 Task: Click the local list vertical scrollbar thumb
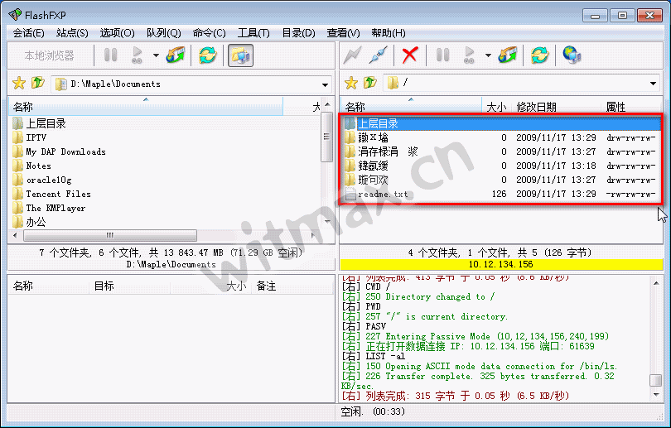pos(327,137)
